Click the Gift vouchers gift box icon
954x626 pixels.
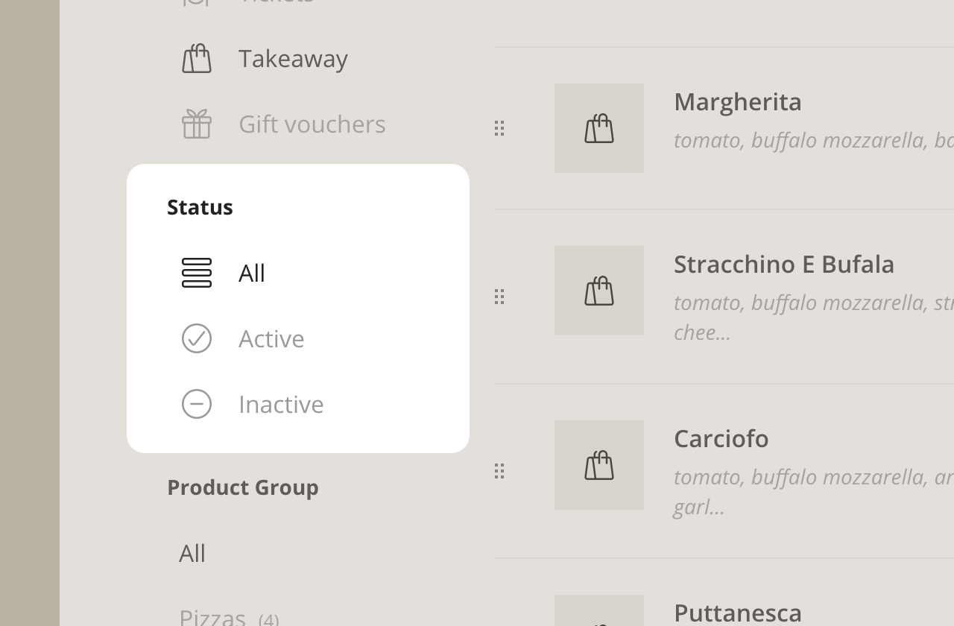(x=197, y=124)
